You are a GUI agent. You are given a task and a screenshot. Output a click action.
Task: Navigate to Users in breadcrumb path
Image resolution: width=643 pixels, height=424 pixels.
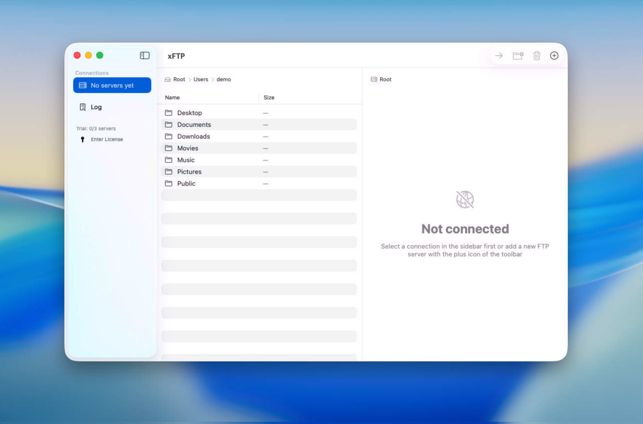pos(201,79)
